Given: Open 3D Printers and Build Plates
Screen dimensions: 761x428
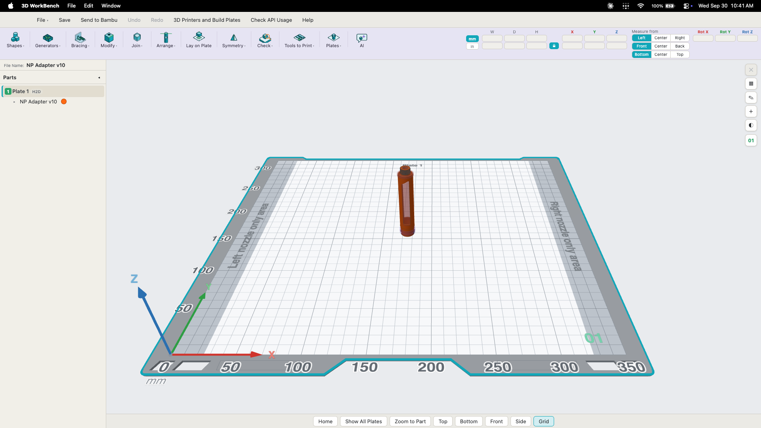Looking at the screenshot, I should point(207,20).
